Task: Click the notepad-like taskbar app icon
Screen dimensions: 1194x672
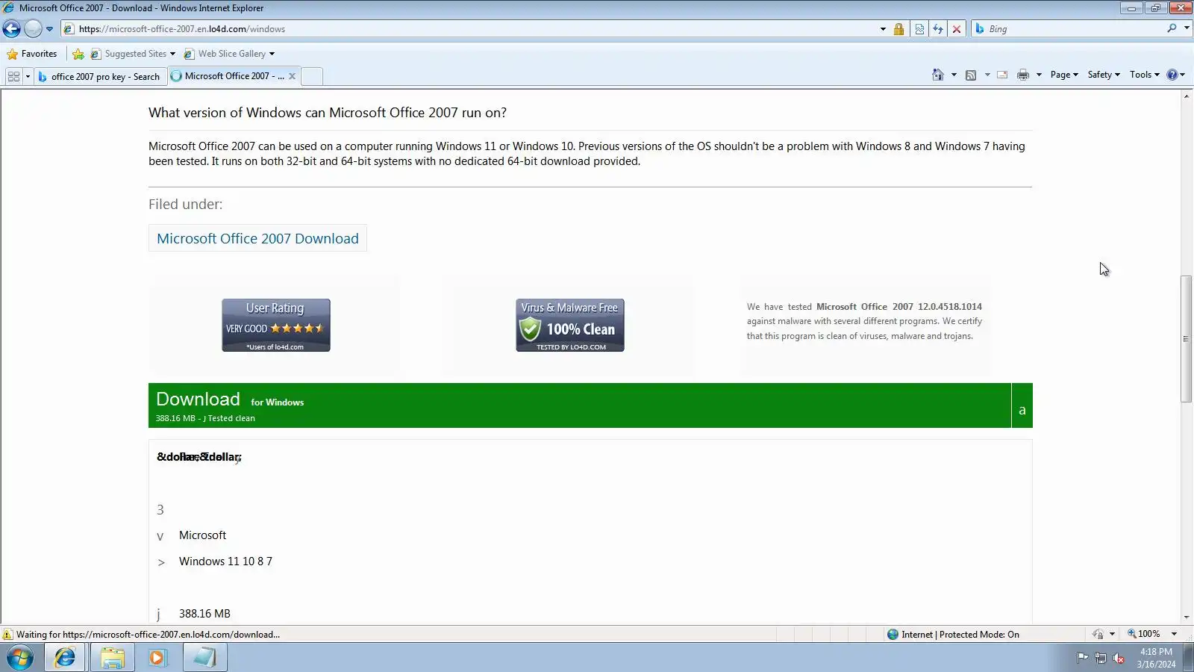Action: (x=204, y=658)
